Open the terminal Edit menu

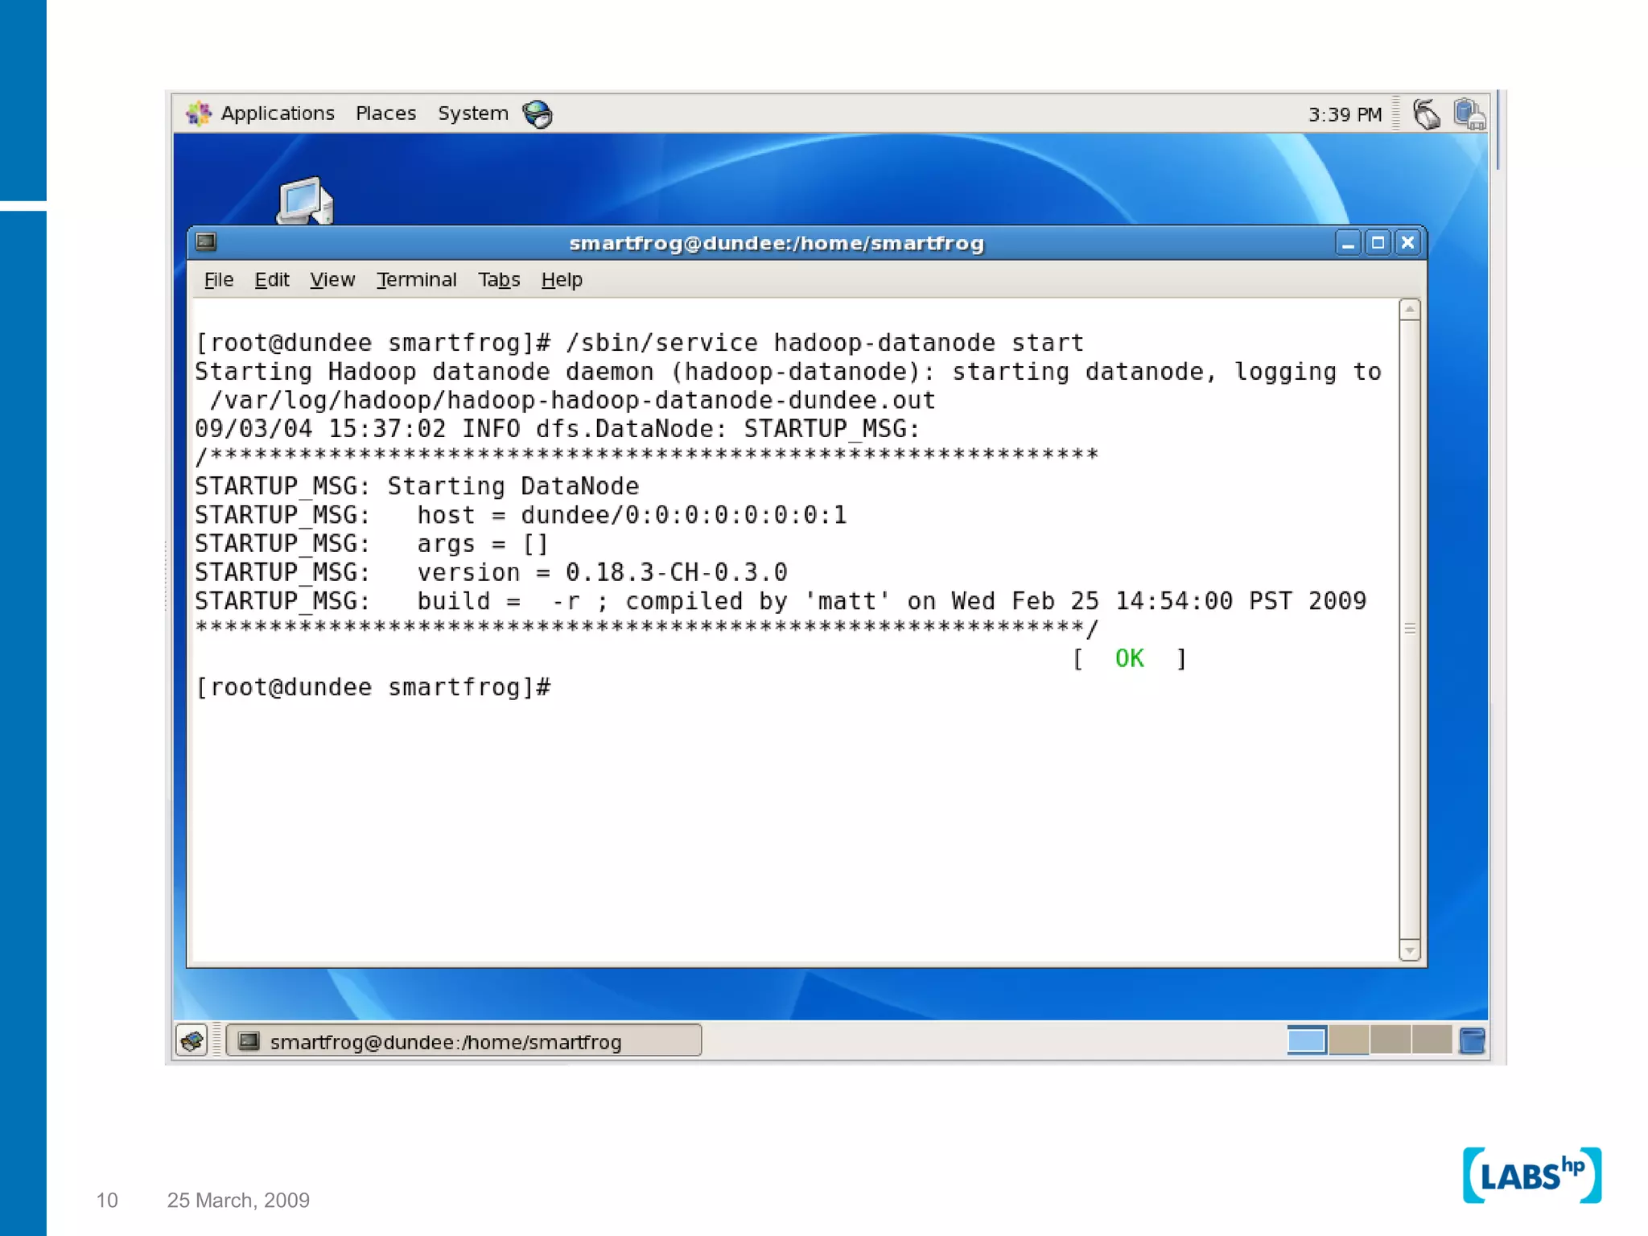pyautogui.click(x=271, y=279)
